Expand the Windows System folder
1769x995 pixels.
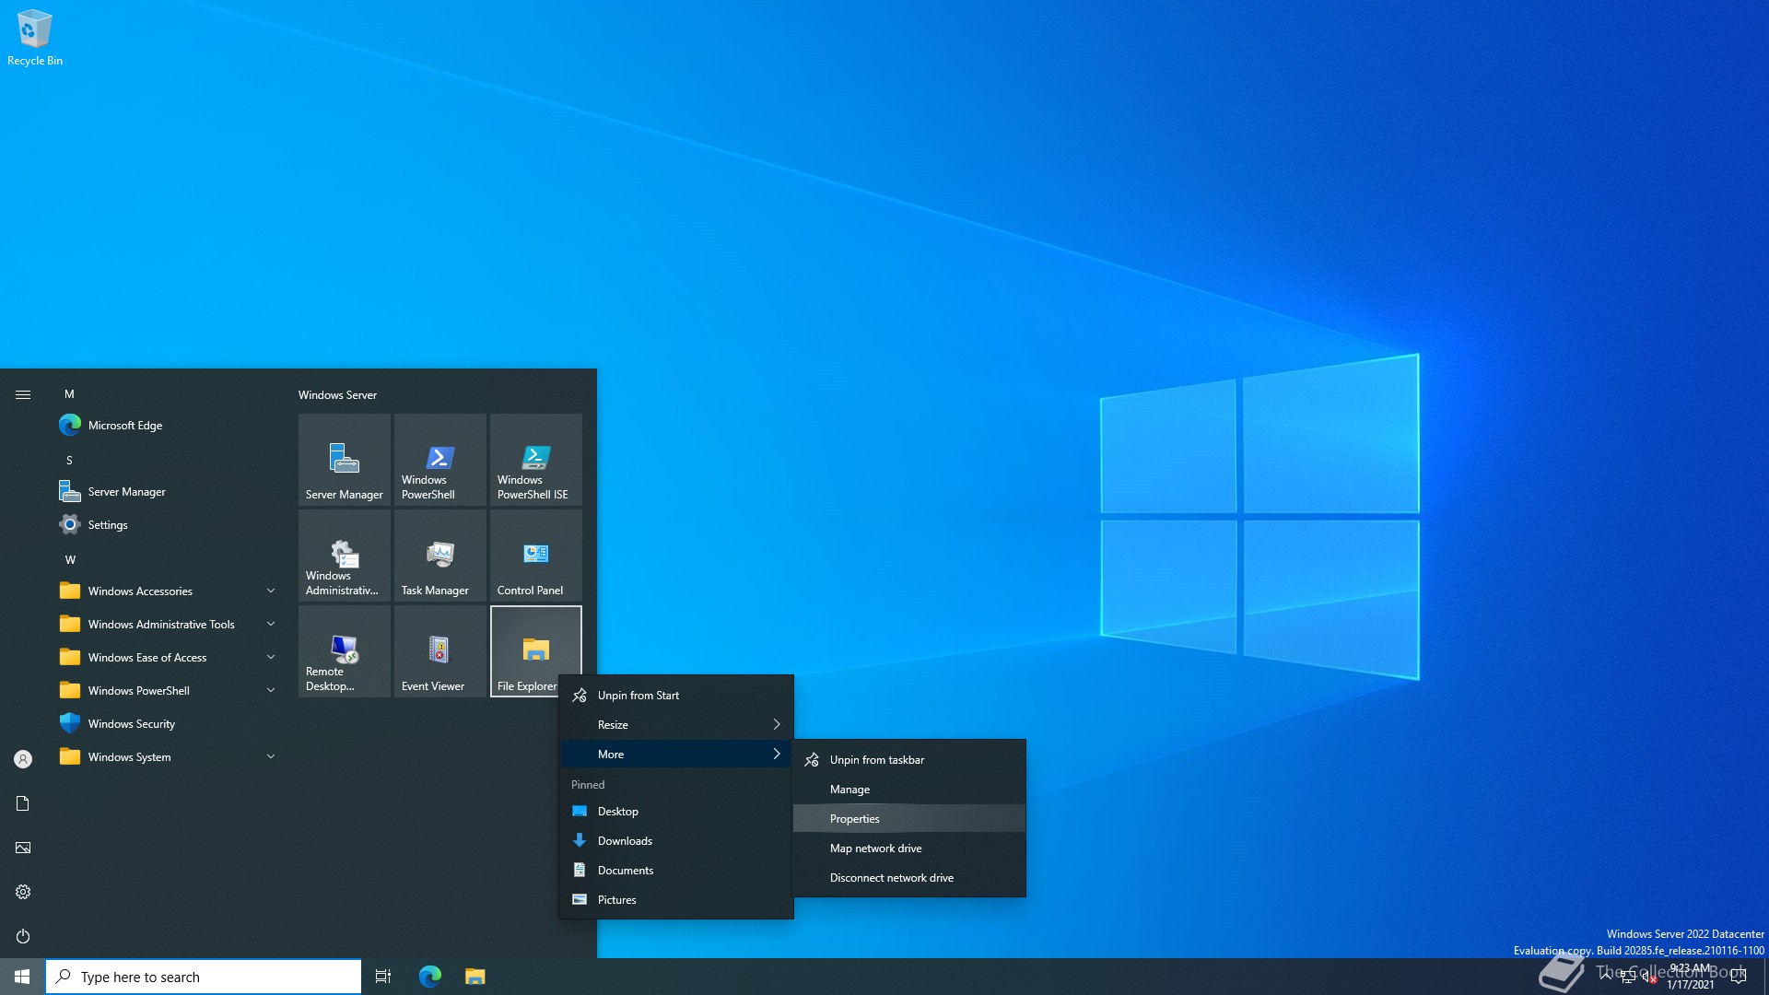pyautogui.click(x=166, y=757)
